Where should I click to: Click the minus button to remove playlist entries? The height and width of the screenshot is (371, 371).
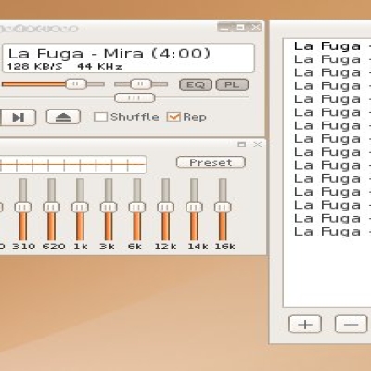point(351,325)
